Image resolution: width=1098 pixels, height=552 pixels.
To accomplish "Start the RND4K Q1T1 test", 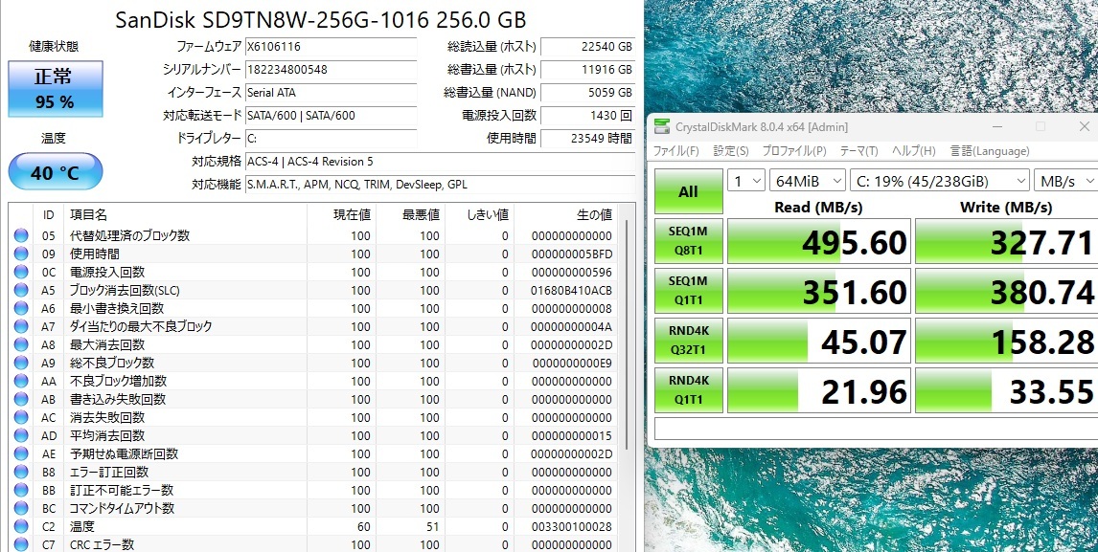I will 688,389.
